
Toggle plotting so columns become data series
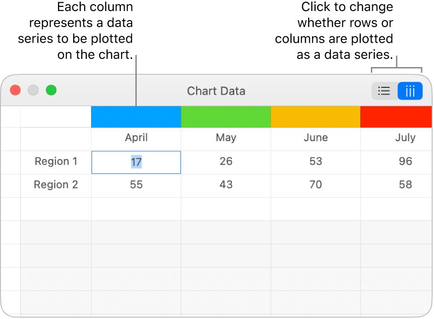[x=410, y=91]
